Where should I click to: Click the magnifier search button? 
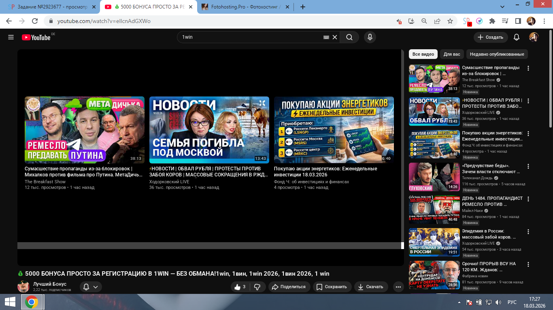(349, 37)
